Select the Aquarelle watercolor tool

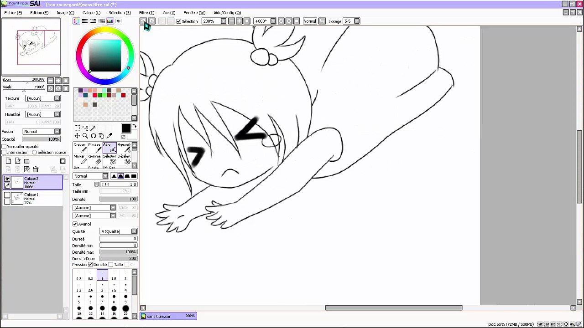124,148
